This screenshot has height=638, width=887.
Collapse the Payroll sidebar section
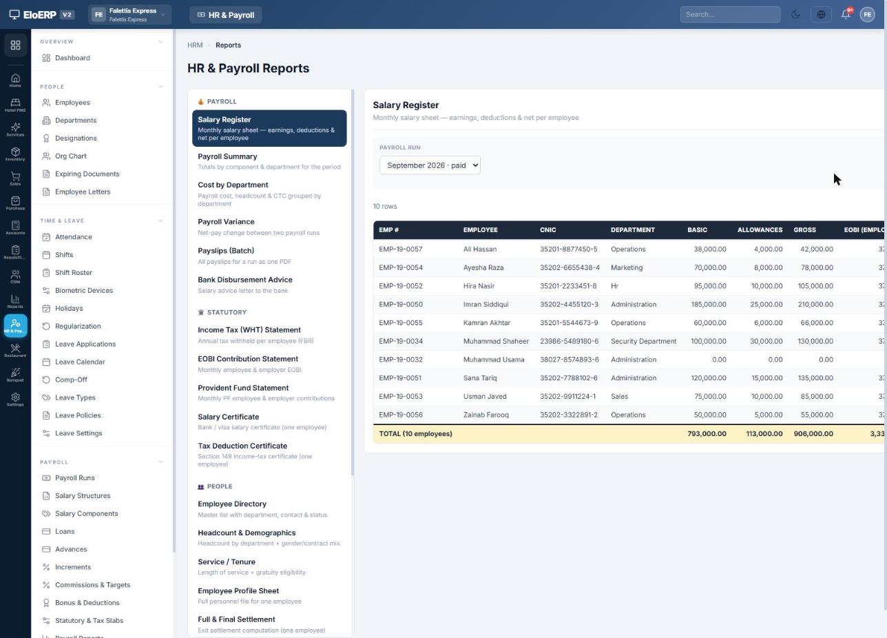coord(160,462)
